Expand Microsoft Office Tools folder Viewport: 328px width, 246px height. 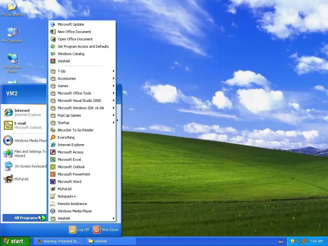82,93
